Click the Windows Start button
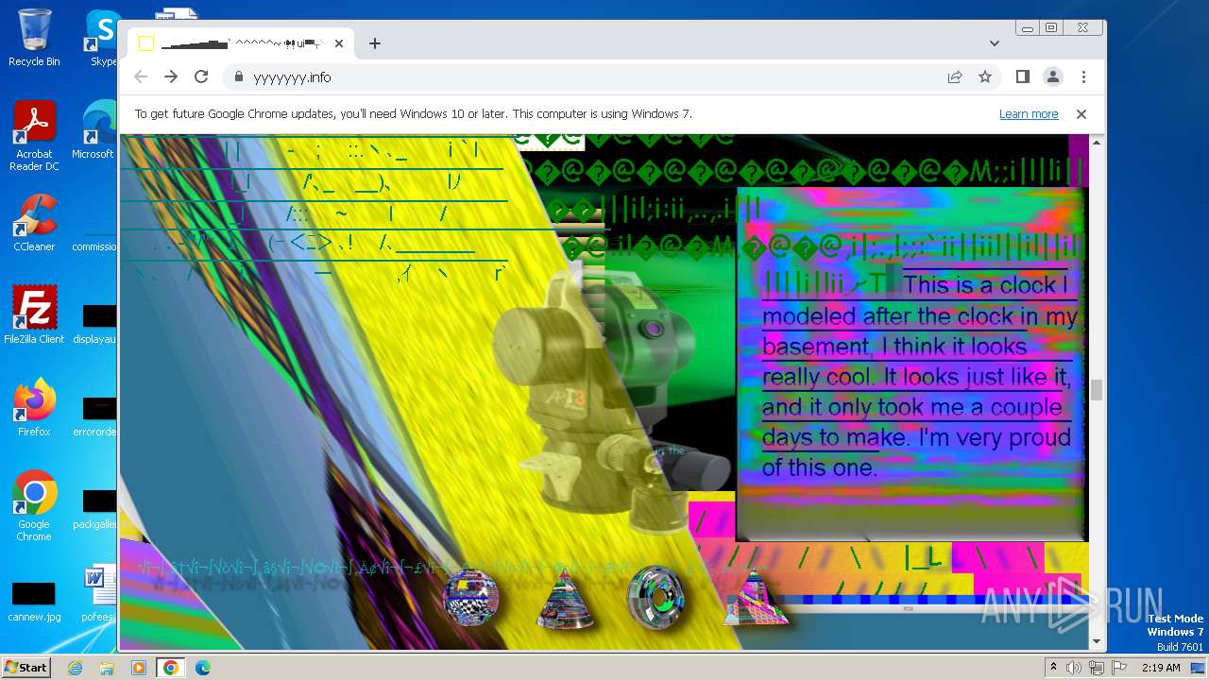This screenshot has width=1209, height=680. click(x=26, y=667)
